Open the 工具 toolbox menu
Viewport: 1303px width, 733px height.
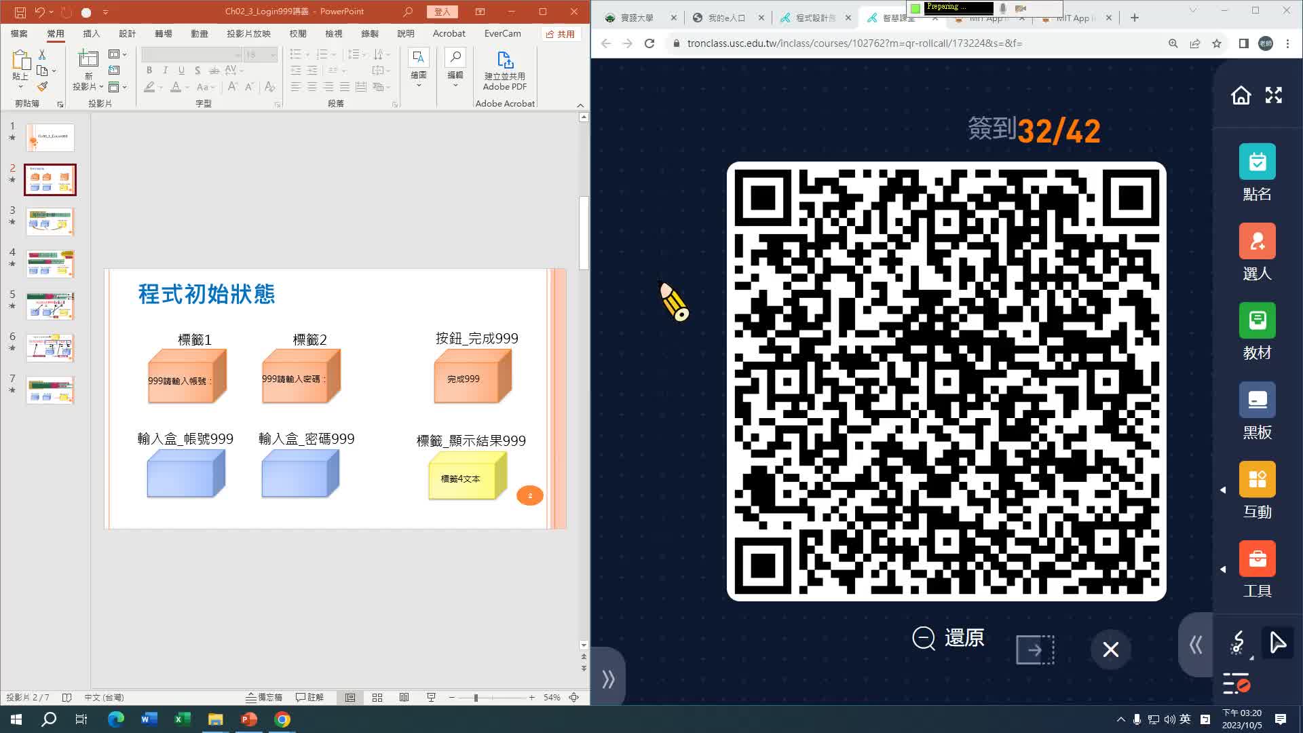coord(1257,569)
